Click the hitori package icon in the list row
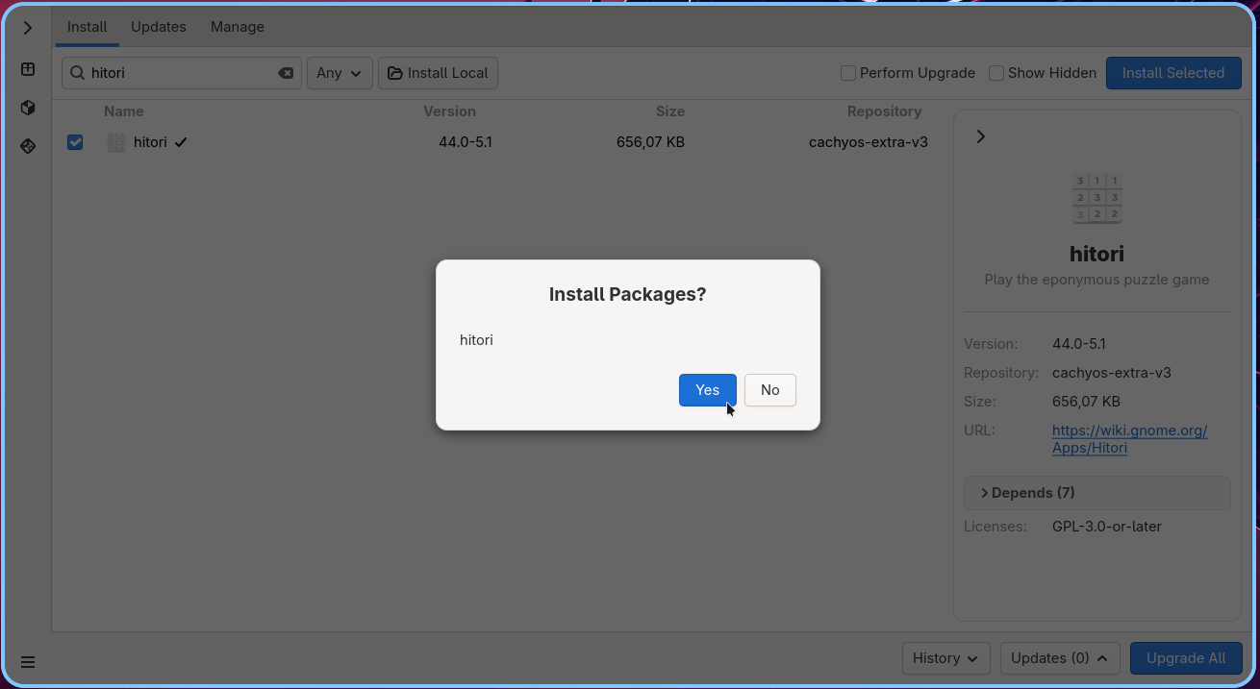The image size is (1260, 689). pos(116,142)
